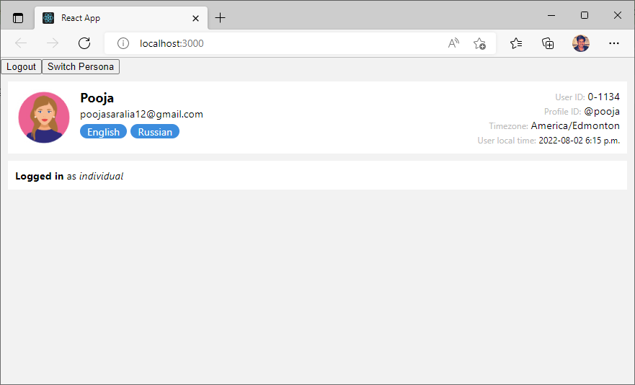
Task: Open the tab actions menu icon
Action: click(x=18, y=18)
